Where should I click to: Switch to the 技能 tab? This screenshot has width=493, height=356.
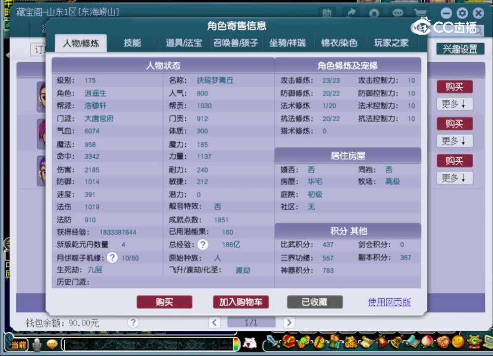pos(132,43)
